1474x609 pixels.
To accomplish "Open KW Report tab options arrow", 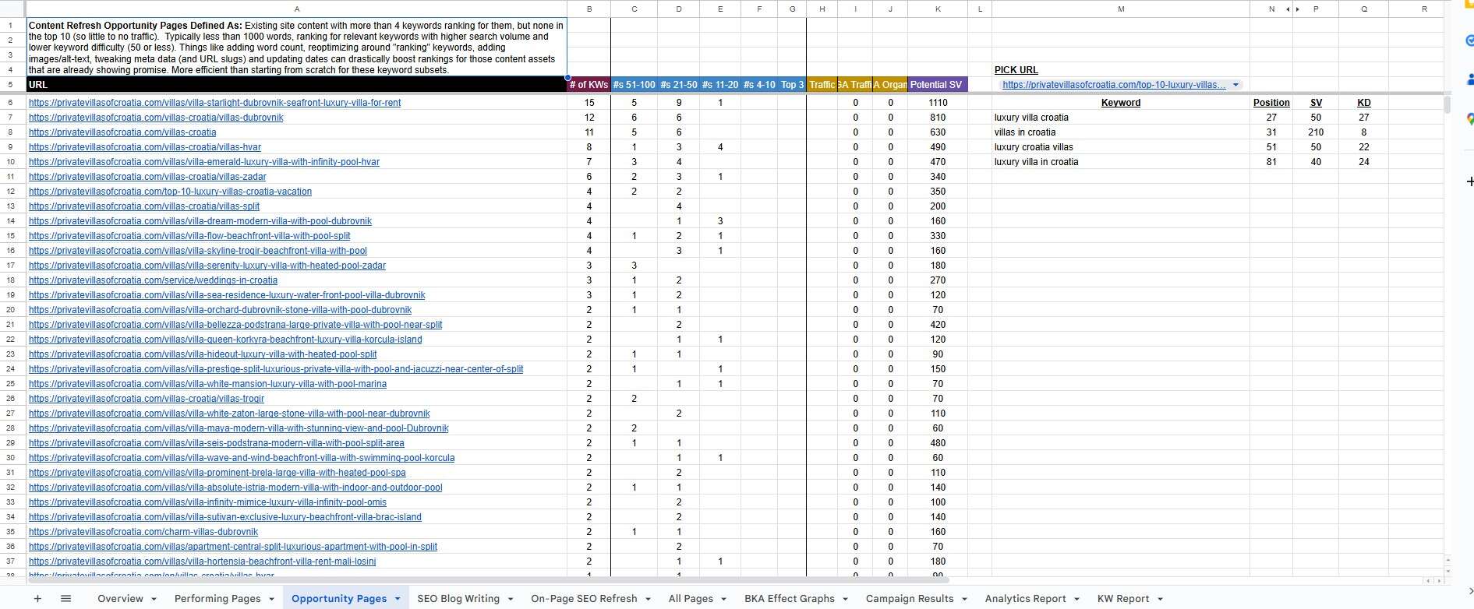I will (x=1160, y=599).
